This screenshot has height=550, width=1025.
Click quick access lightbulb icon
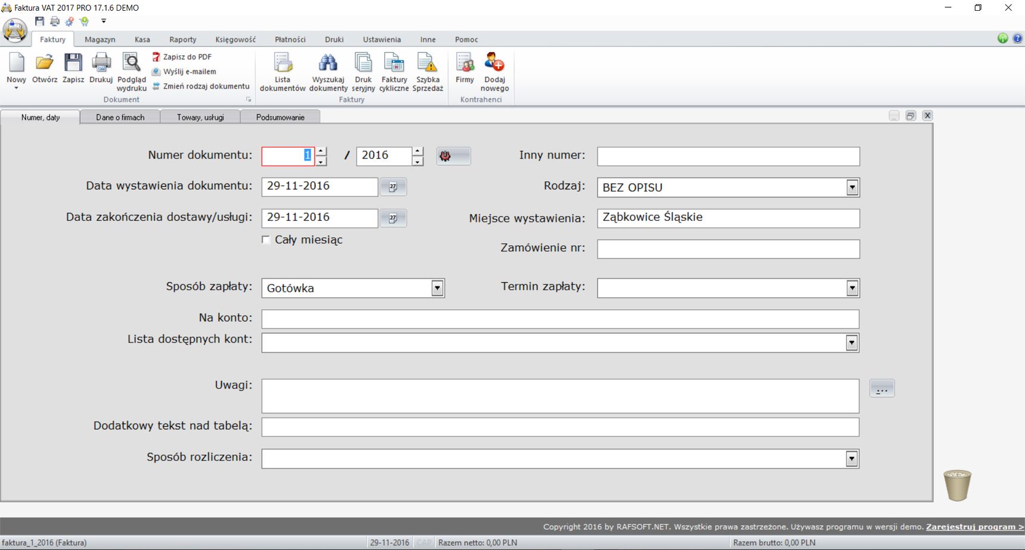(85, 21)
